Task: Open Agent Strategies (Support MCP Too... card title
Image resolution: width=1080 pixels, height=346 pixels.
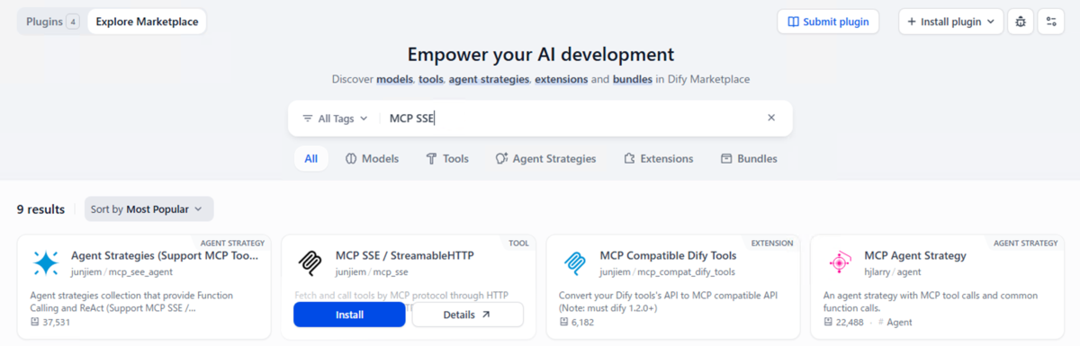Action: pyautogui.click(x=165, y=255)
